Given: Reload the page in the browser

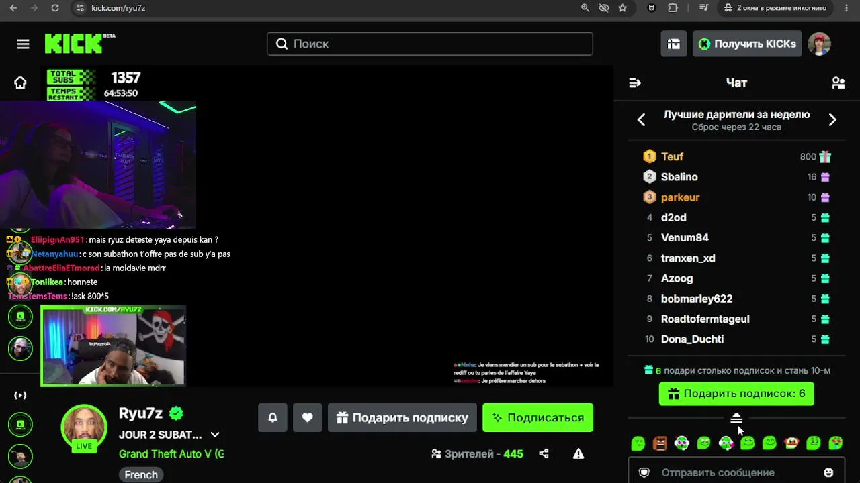Looking at the screenshot, I should [55, 8].
